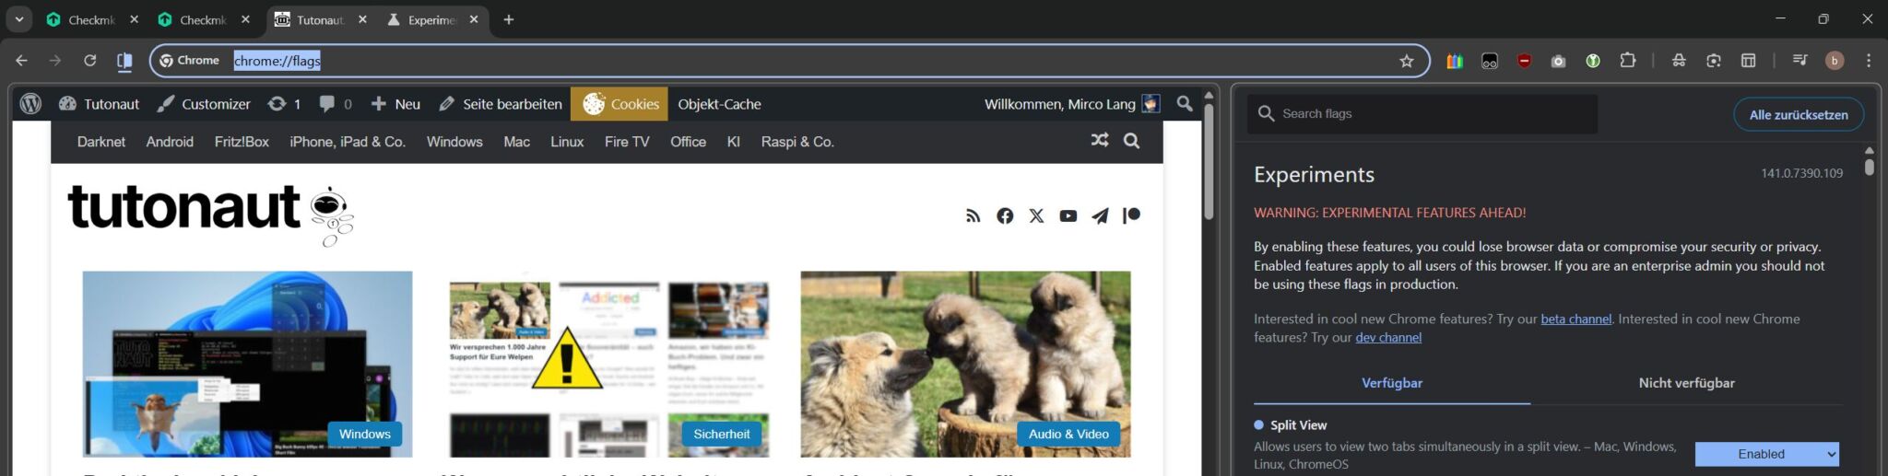Screen dimensions: 1888x476
Task: Click the shuffle random post icon
Action: point(1099,141)
